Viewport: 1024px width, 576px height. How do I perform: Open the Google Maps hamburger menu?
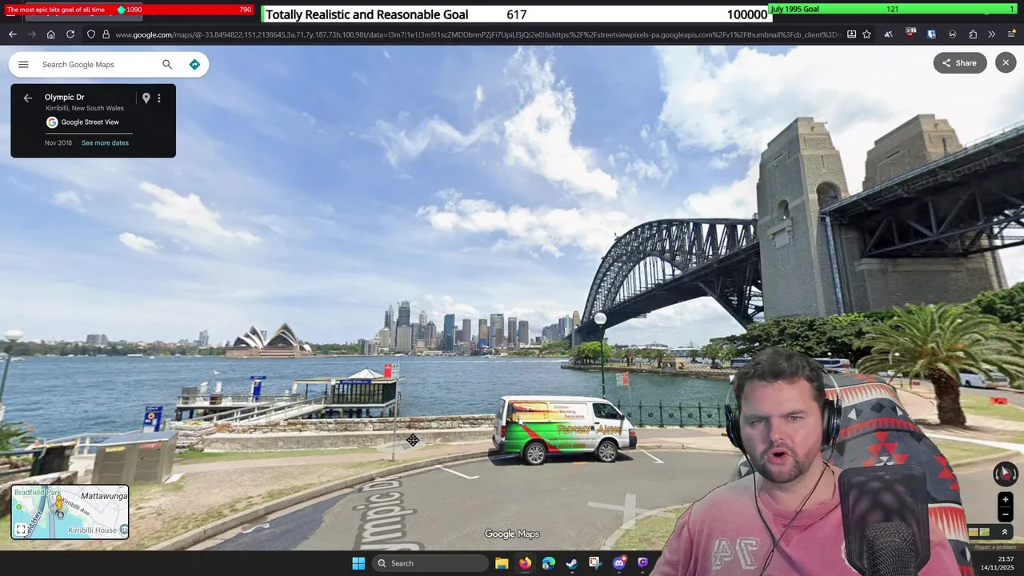click(x=23, y=65)
